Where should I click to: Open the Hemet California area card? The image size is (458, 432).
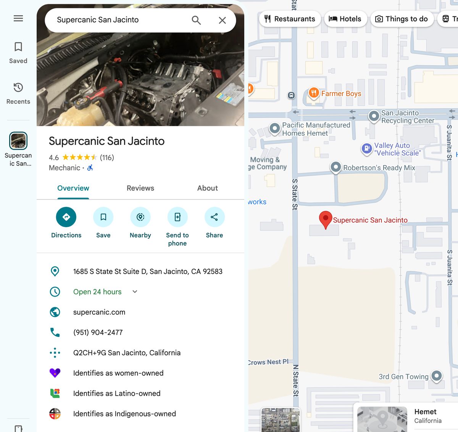406,417
